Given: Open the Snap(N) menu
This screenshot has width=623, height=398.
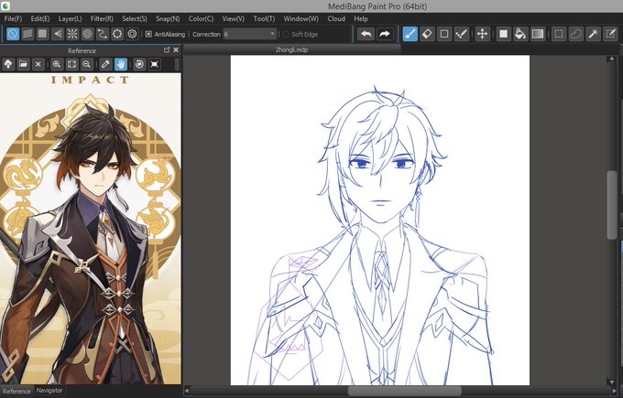Looking at the screenshot, I should [x=168, y=18].
